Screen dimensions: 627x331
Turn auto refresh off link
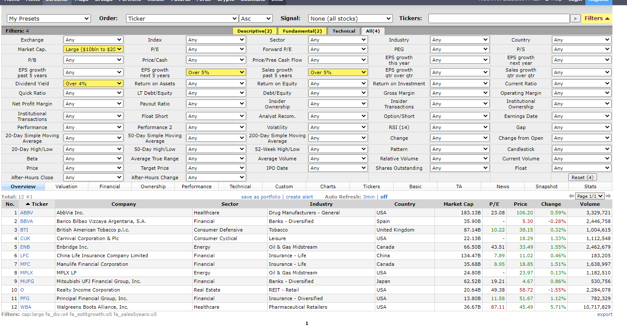tap(384, 197)
